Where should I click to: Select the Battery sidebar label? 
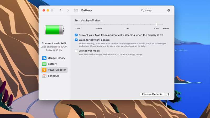coord(52,64)
